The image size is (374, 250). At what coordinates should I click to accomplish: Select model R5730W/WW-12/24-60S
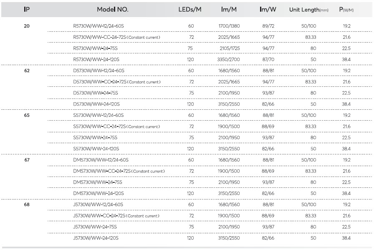99,26
